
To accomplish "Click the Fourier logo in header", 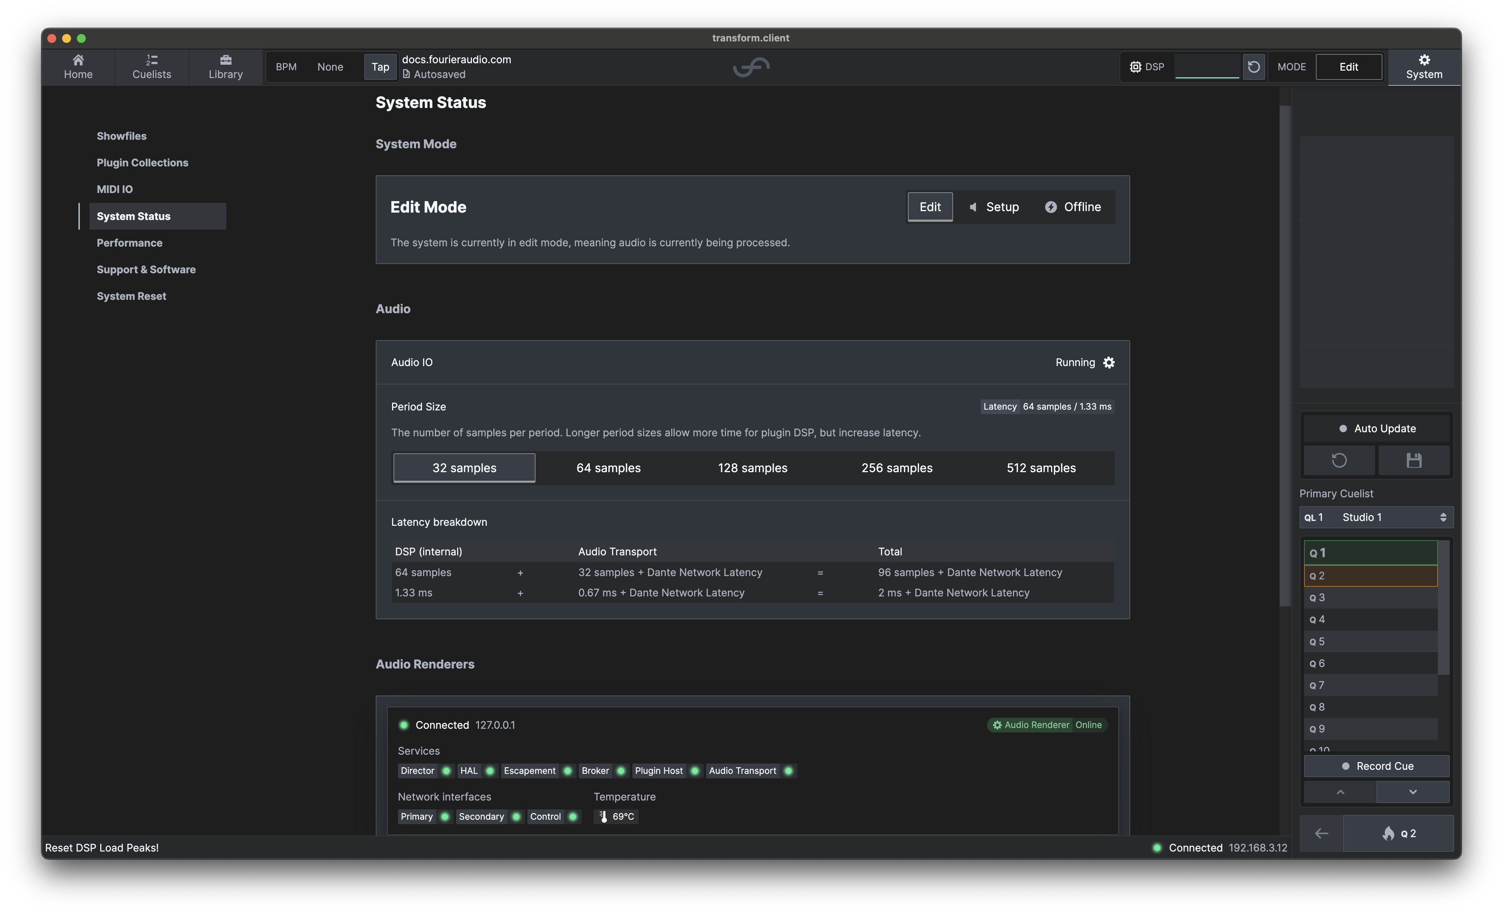I will click(751, 67).
